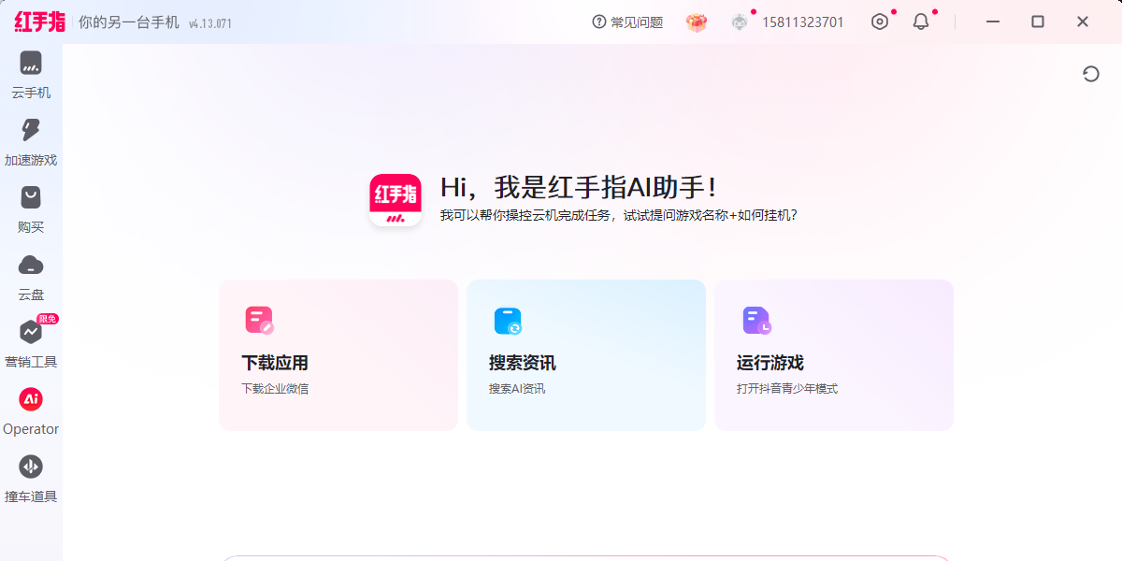Choose the 下载应用 suggestion card
Screen dimensions: 1122x561
coord(338,355)
